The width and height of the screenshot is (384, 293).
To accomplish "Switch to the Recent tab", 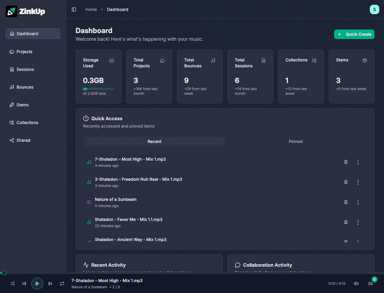I will (154, 141).
